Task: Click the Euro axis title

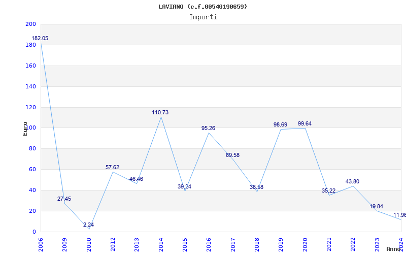Action: click(x=25, y=129)
